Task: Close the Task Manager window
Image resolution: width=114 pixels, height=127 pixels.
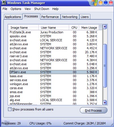Action: (x=111, y=3)
